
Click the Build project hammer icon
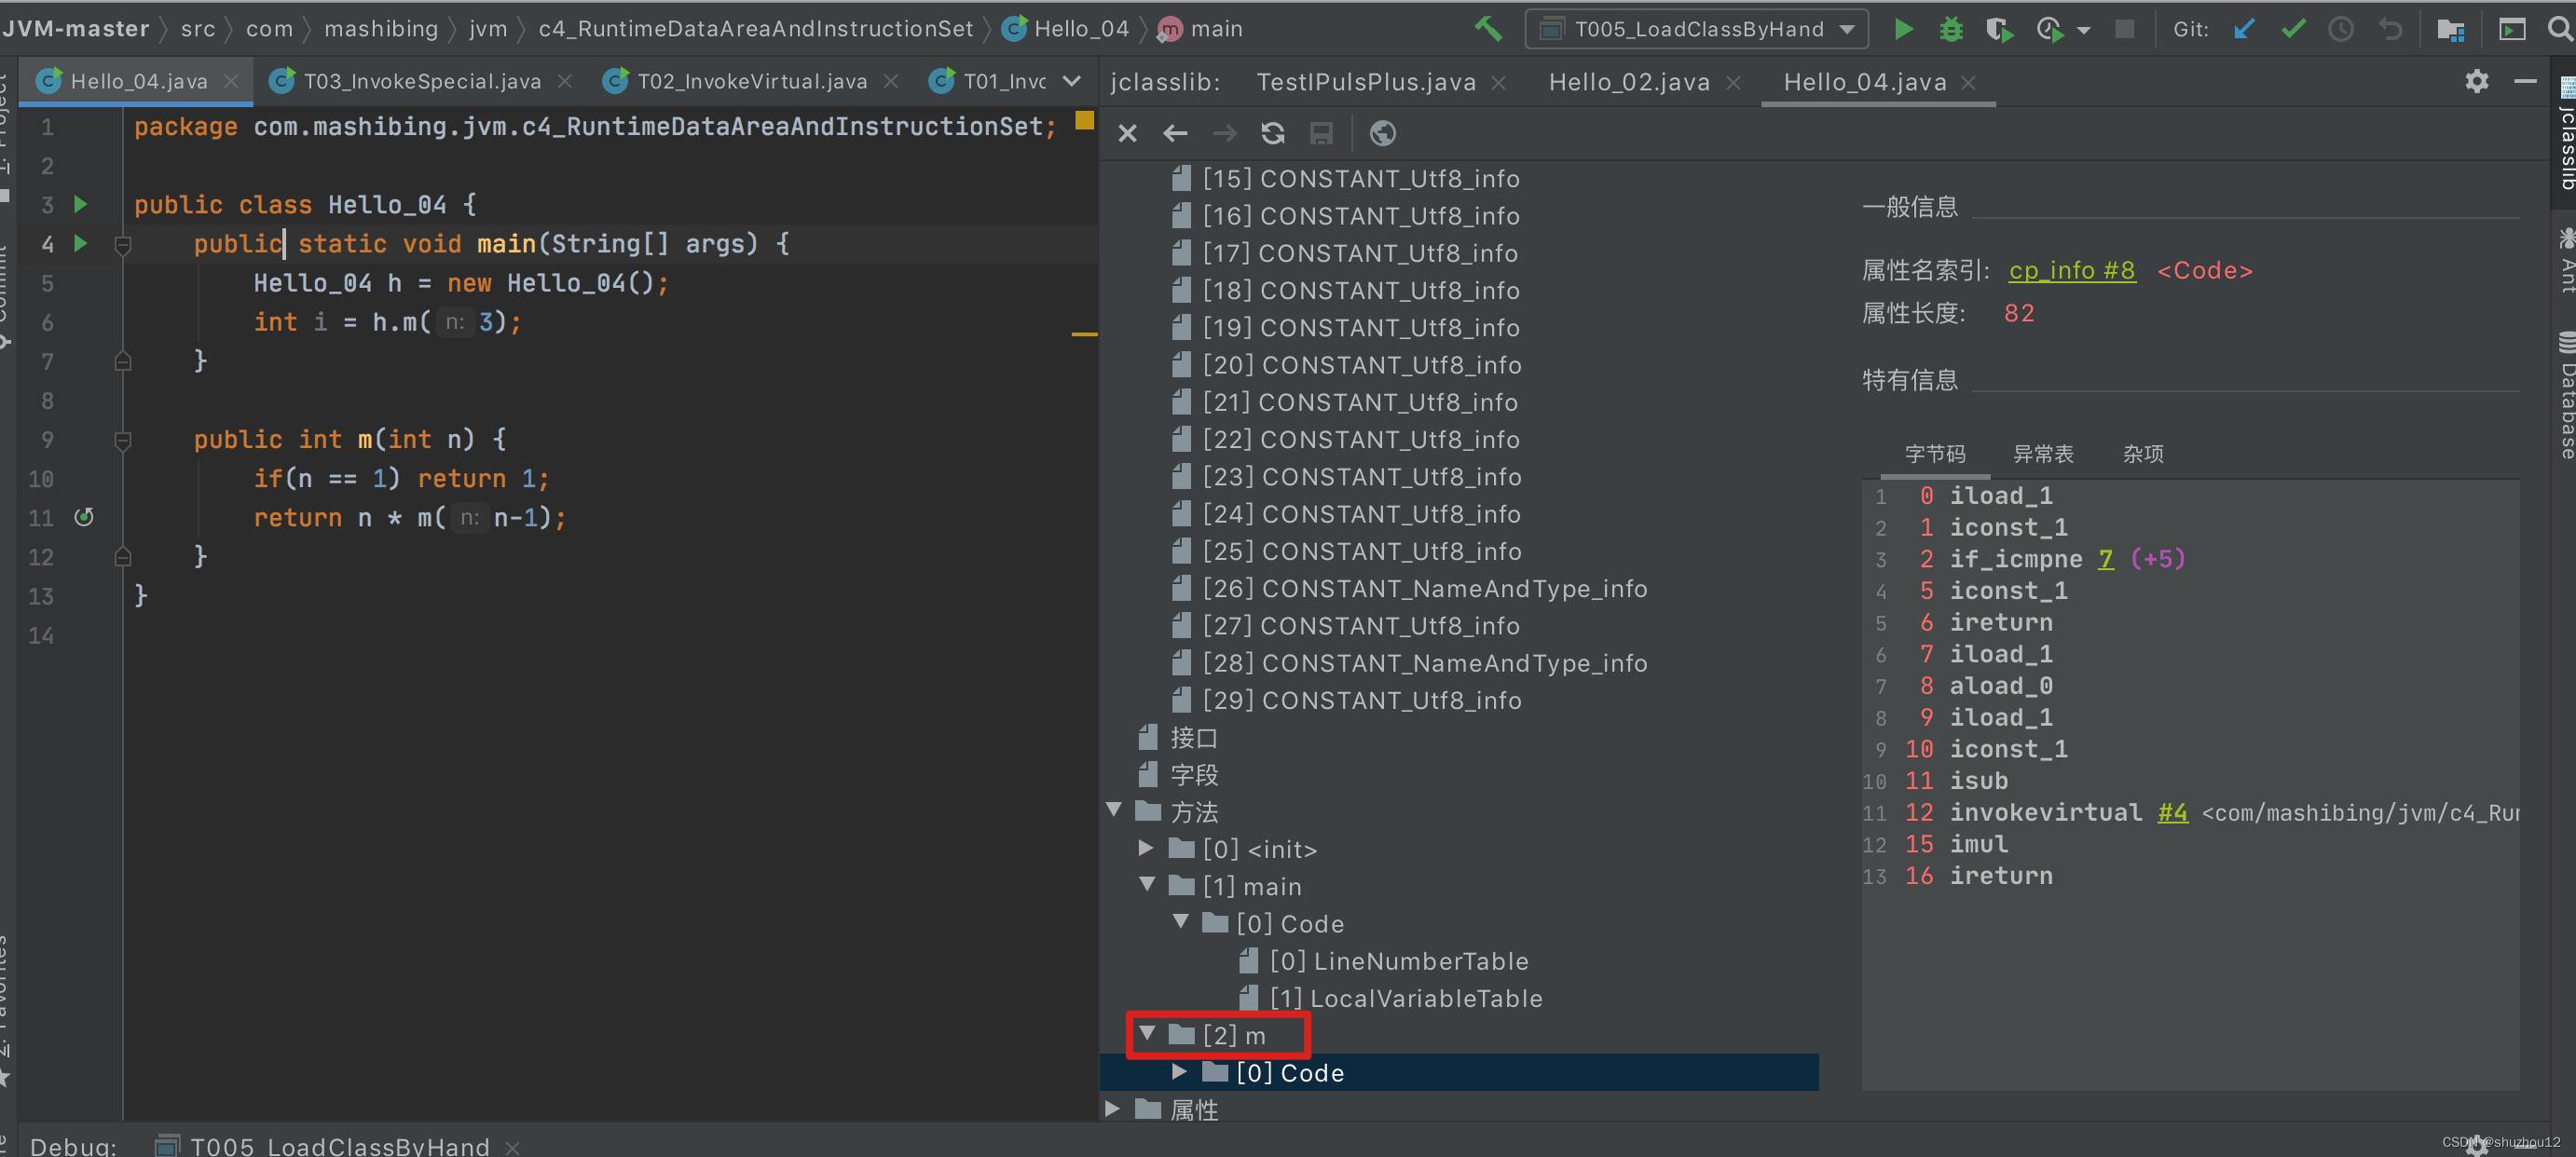(1488, 29)
